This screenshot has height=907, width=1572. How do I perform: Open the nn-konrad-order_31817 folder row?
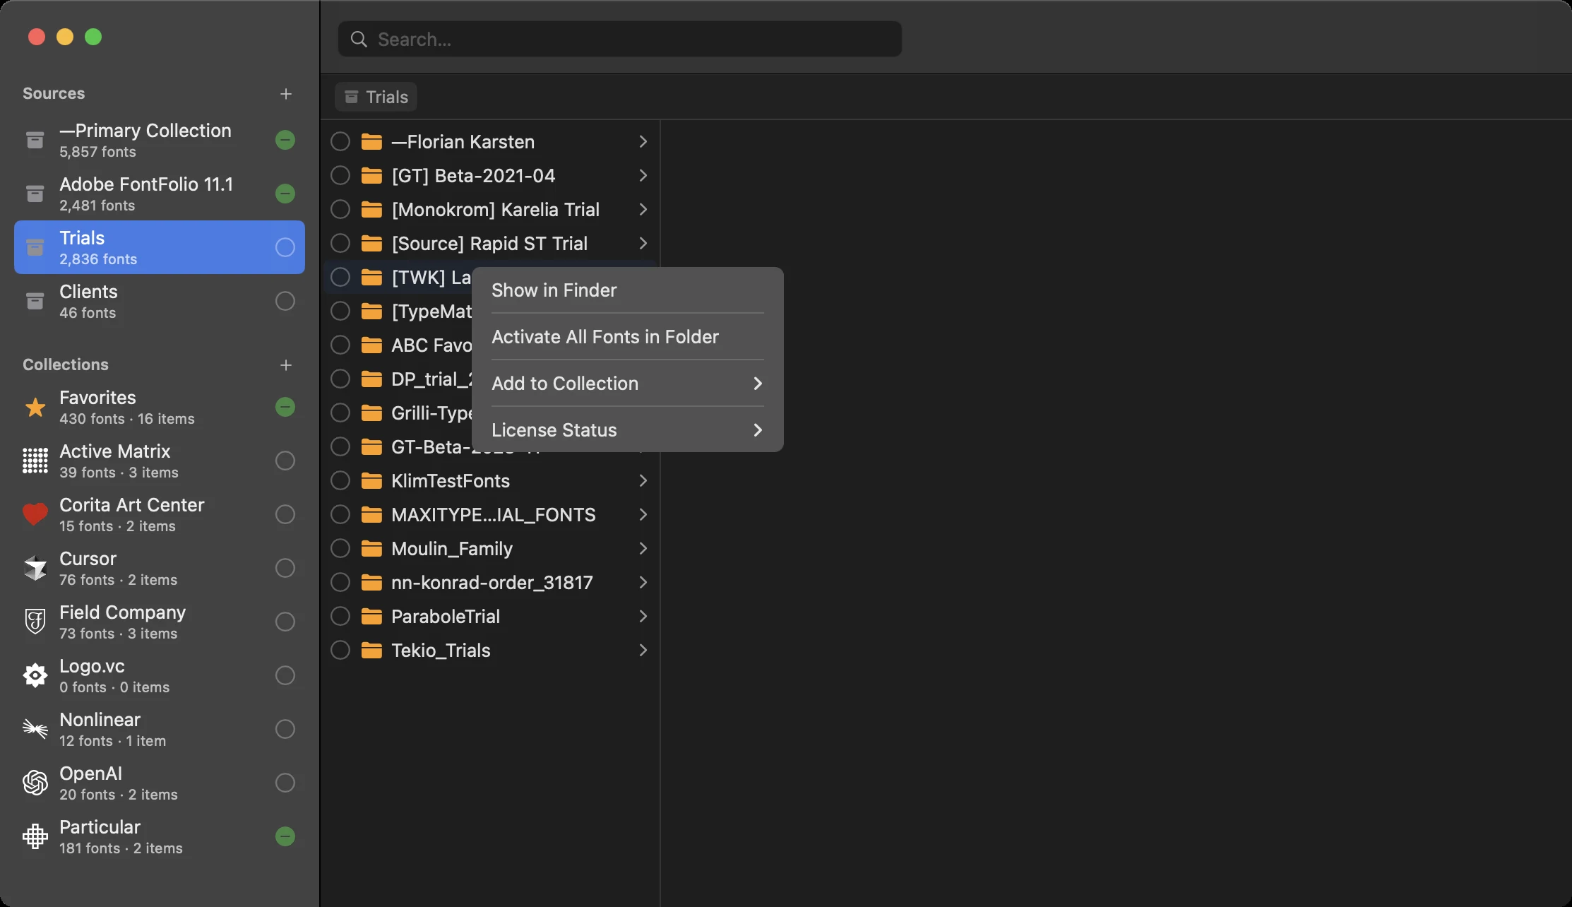[490, 583]
